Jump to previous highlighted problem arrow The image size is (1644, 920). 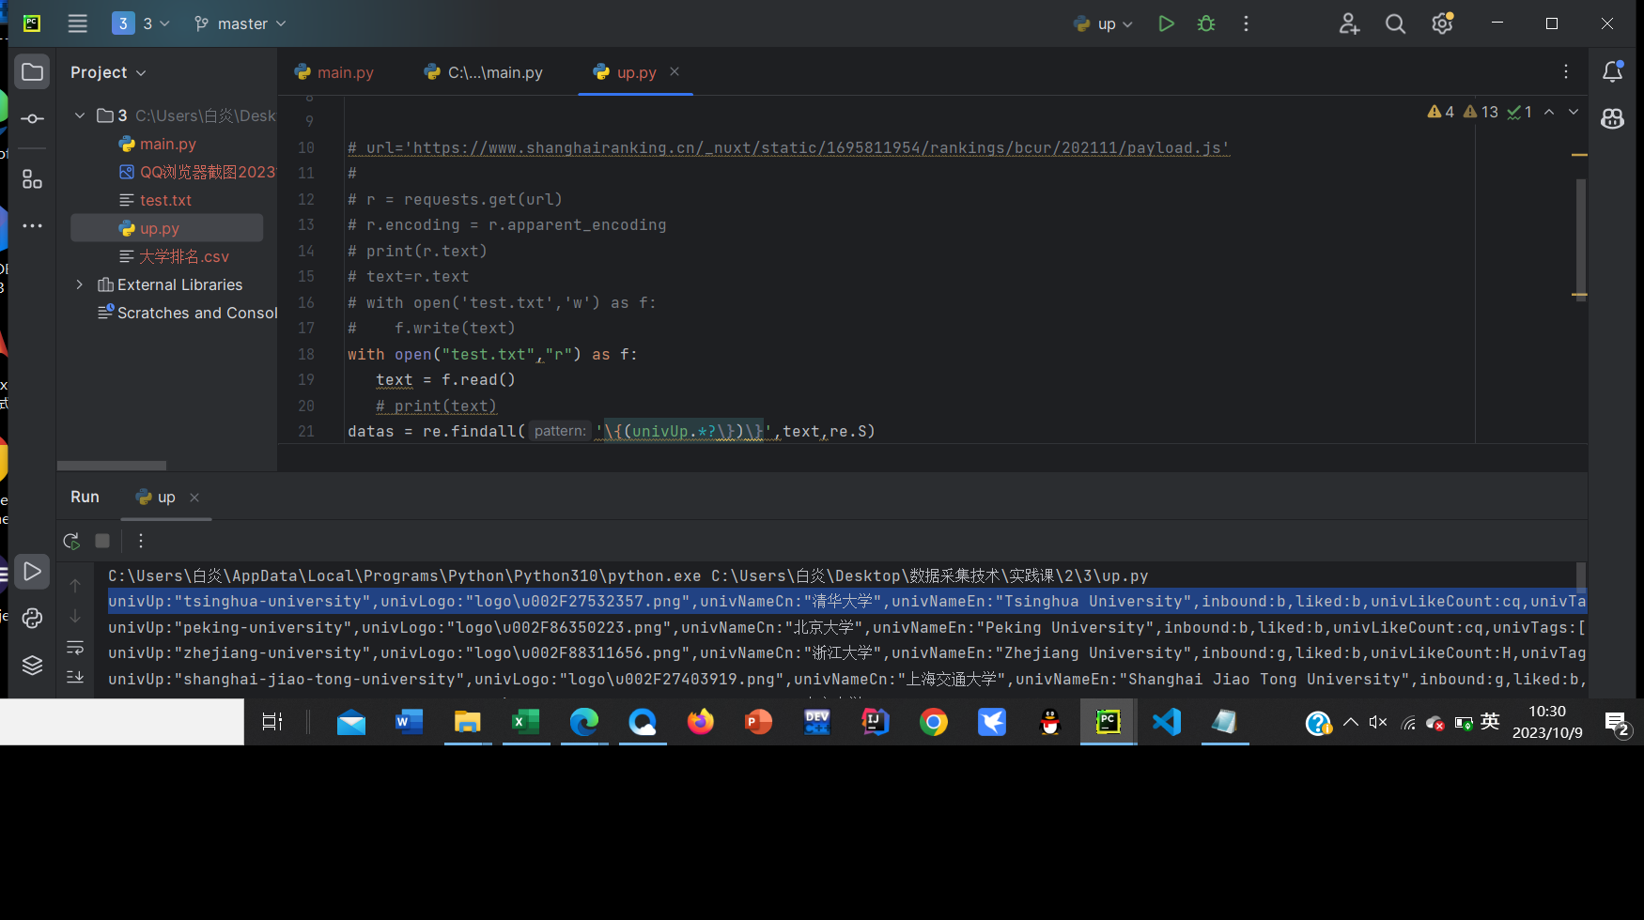(1549, 112)
